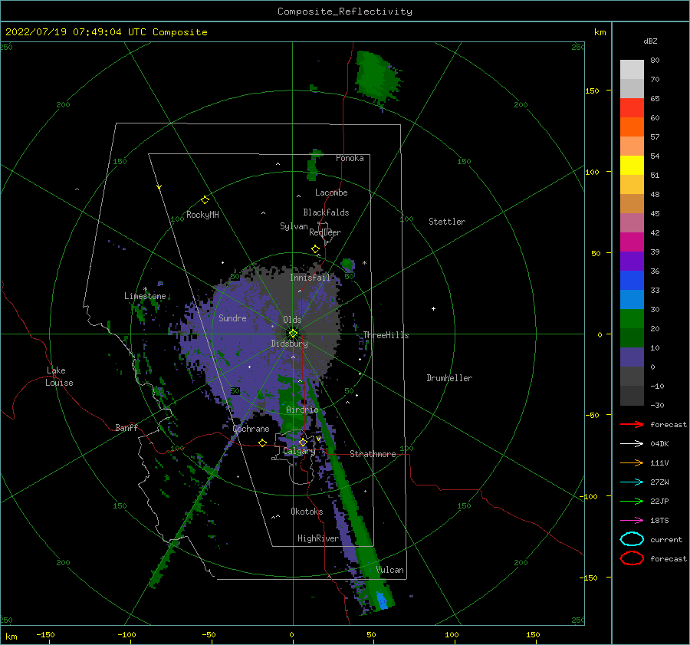Screen dimensions: 690x645
Task: Click the RockyMH label
Action: (202, 215)
